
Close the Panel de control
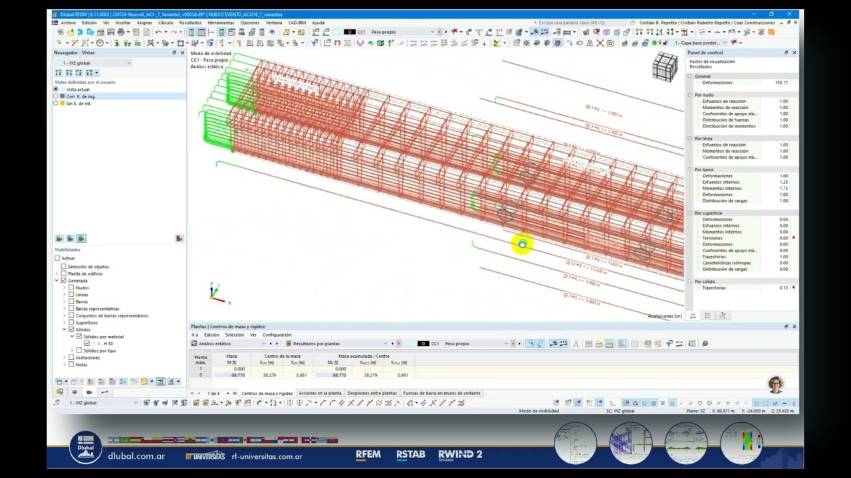[x=794, y=52]
